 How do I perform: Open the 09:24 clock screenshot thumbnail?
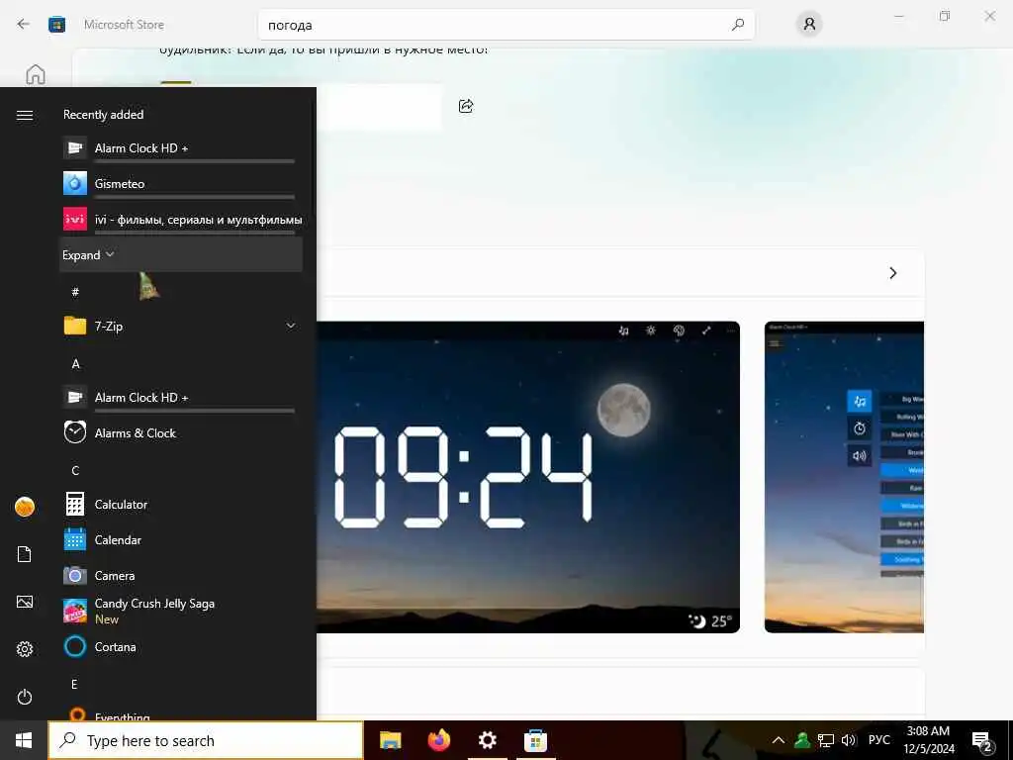click(528, 477)
